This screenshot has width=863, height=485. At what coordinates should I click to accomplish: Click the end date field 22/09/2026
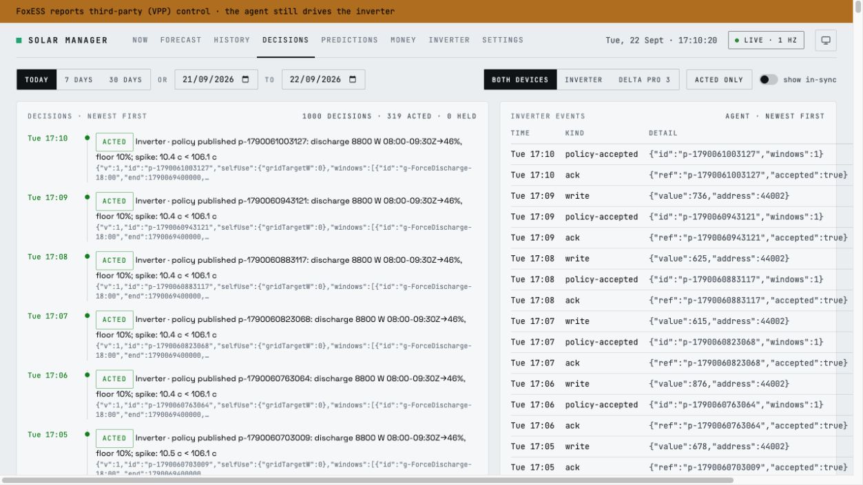click(x=324, y=80)
